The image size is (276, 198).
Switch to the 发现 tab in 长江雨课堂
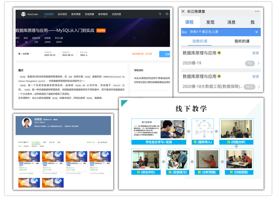coord(210,22)
